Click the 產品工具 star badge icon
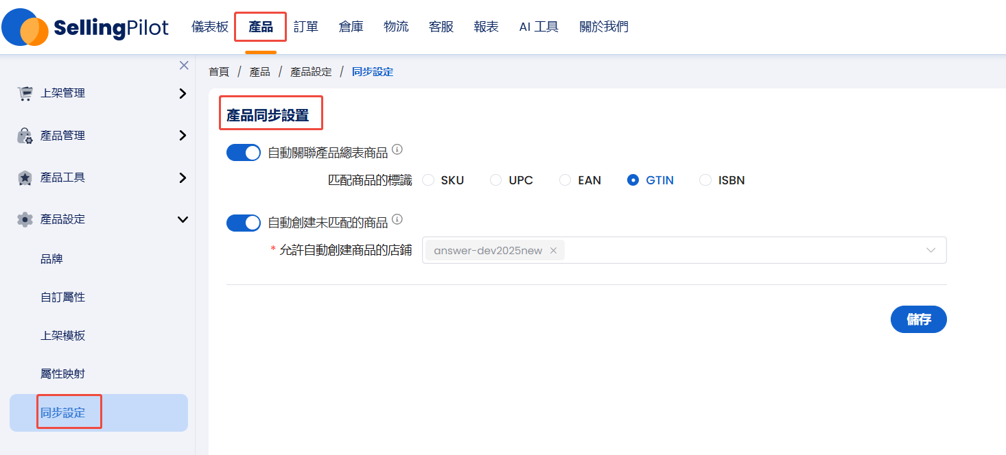Viewport: 1006px width, 455px height. pos(25,178)
